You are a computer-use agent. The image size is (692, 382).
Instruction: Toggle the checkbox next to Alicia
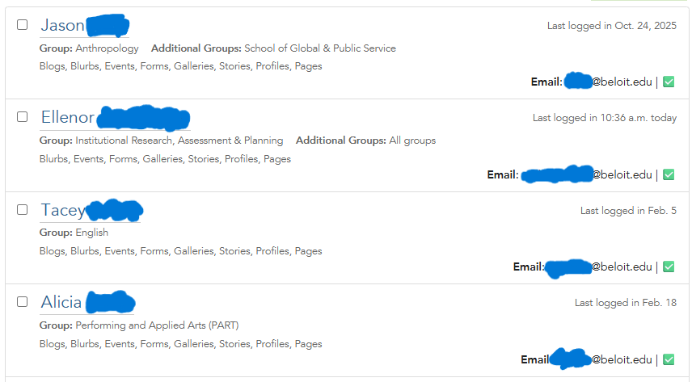[x=23, y=302]
